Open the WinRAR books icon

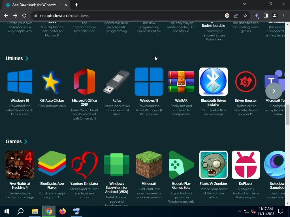click(x=181, y=82)
